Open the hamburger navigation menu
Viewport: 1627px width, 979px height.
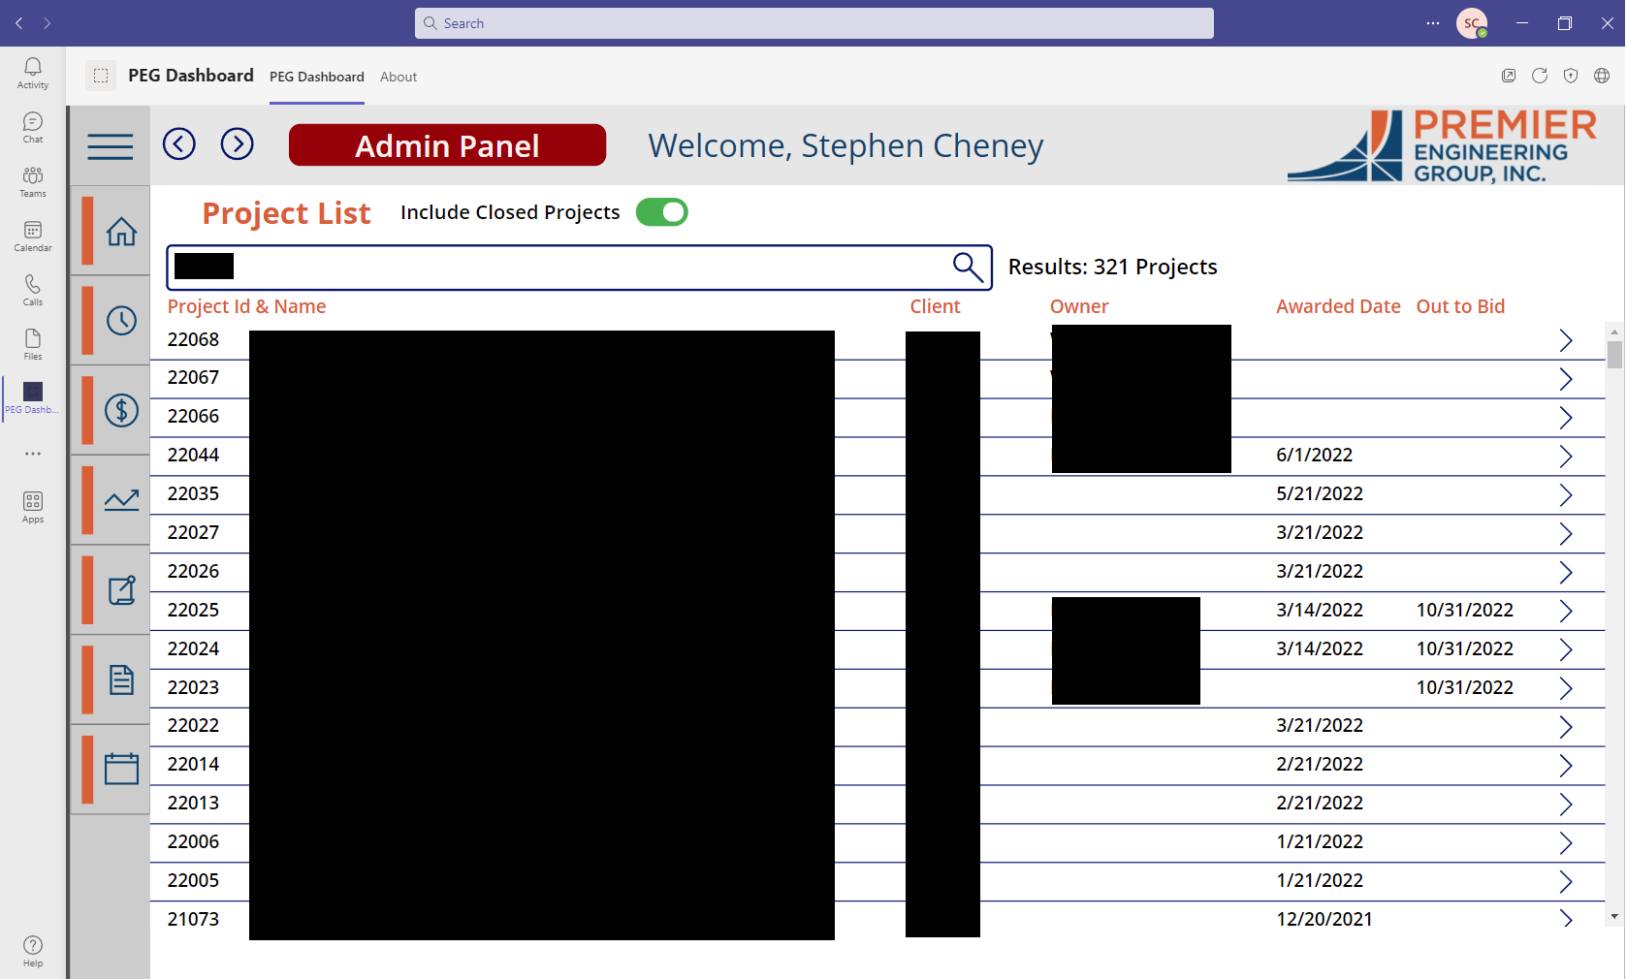[x=110, y=146]
